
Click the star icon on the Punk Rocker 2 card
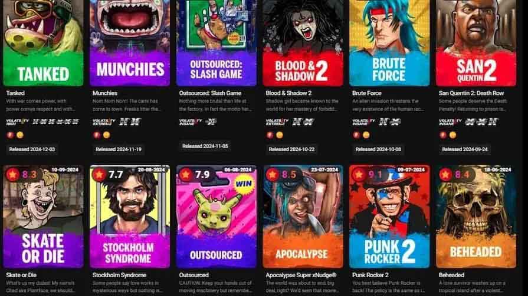359,174
